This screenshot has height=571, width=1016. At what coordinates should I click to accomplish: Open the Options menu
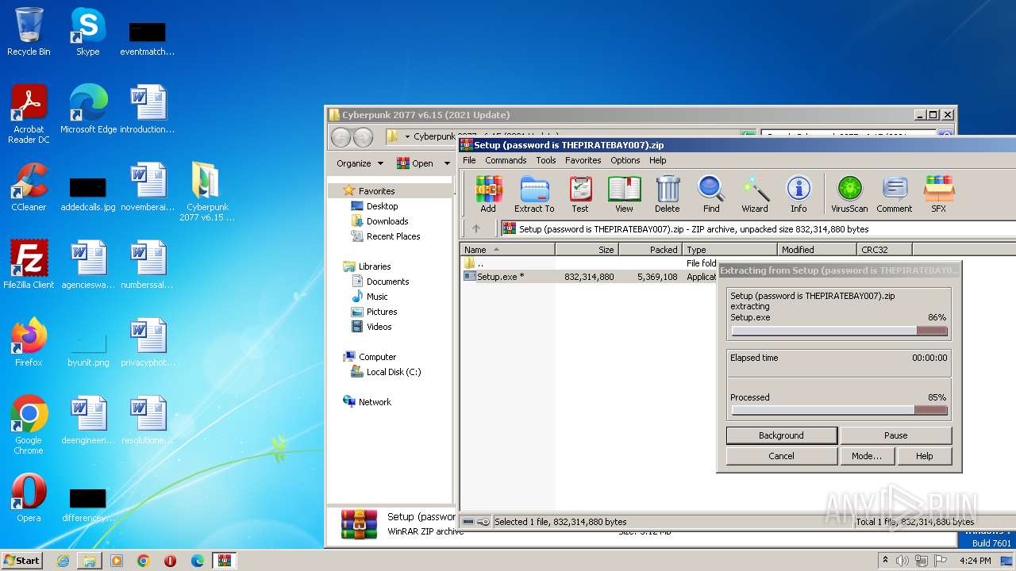pos(625,160)
